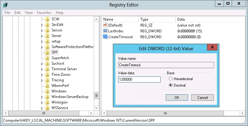The width and height of the screenshot is (248, 126).
Task: Expand the WSService tree node
Action: (42, 108)
